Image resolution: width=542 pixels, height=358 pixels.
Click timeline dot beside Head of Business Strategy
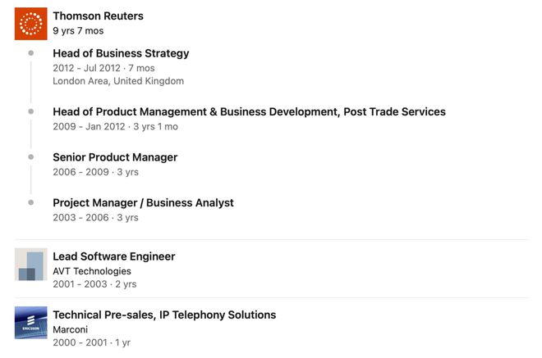(31, 53)
